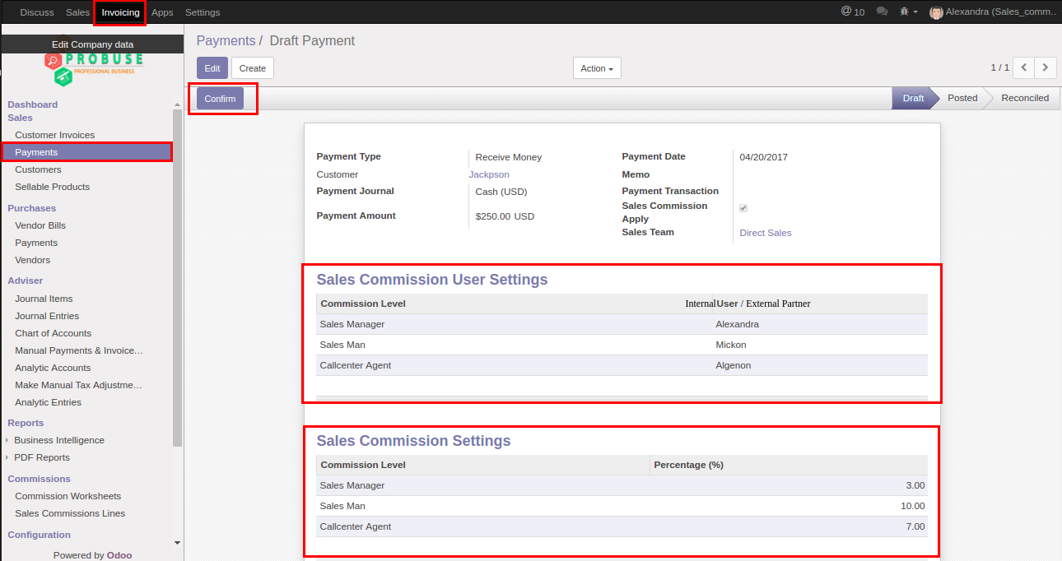Open the Jackpson customer link
Viewport: 1062px width, 561px height.
pos(489,174)
